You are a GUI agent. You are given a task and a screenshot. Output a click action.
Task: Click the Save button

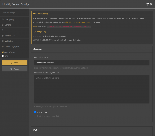(14, 63)
